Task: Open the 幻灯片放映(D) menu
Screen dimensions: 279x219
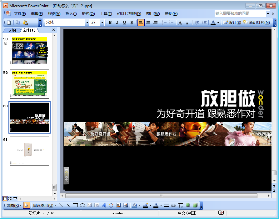Action: pyautogui.click(x=129, y=14)
